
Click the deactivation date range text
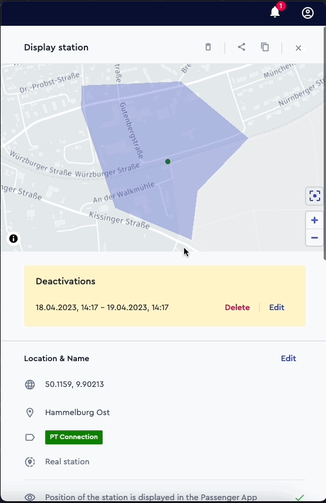tap(102, 307)
